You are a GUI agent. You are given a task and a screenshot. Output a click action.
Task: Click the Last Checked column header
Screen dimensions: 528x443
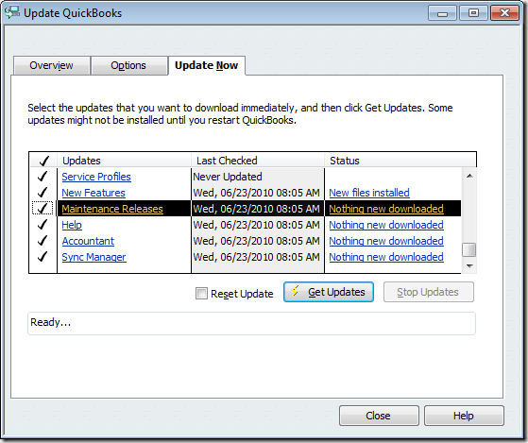258,161
